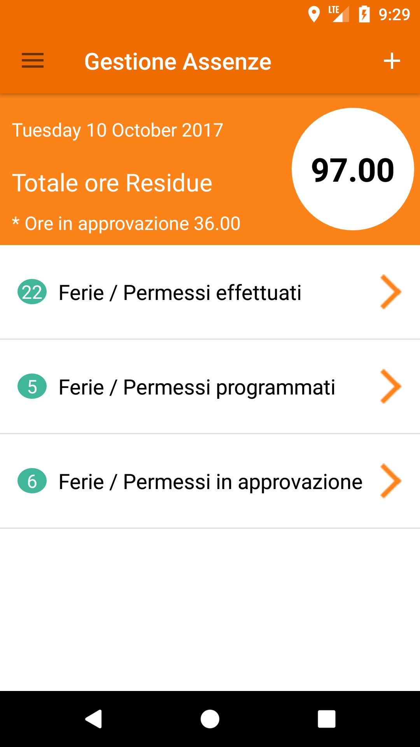Tap the green badge showing 6
The height and width of the screenshot is (747, 420).
(x=32, y=481)
